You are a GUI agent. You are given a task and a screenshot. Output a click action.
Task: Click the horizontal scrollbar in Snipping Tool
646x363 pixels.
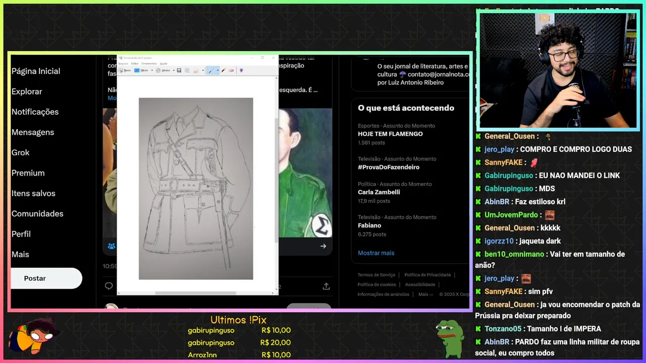(x=195, y=293)
